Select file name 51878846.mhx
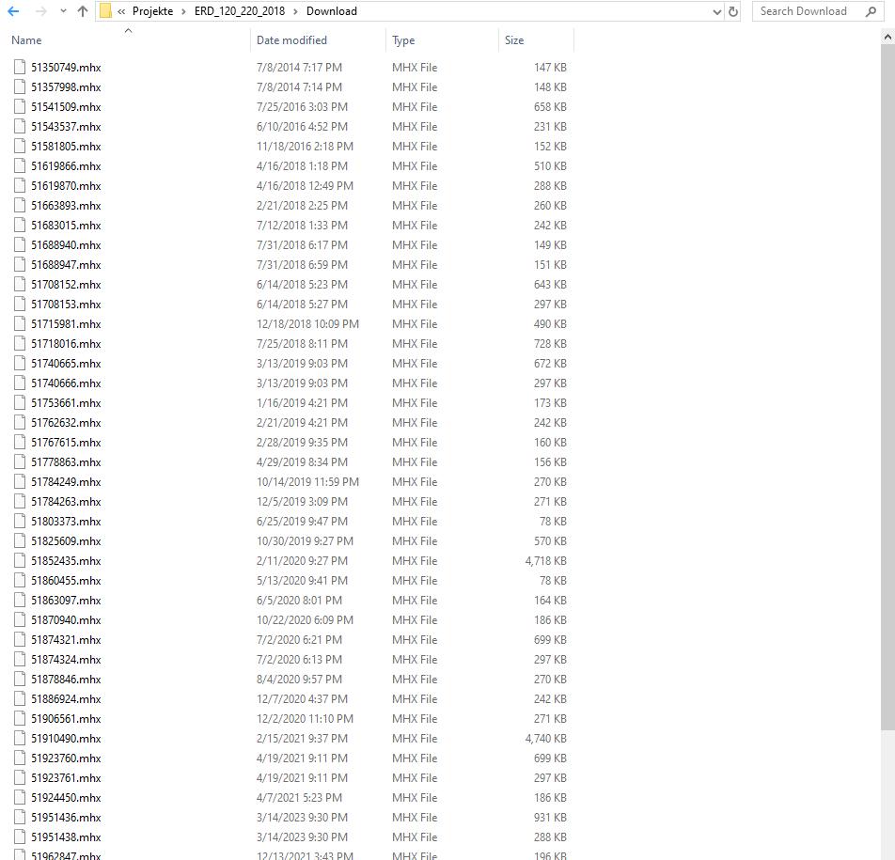 [x=66, y=680]
